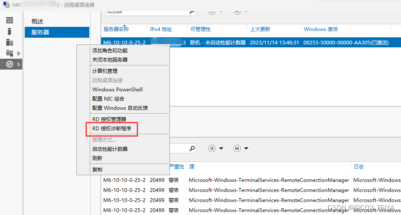The width and height of the screenshot is (401, 215).
Task: Click the servers filter search magnifier icon
Action: pos(192,12)
